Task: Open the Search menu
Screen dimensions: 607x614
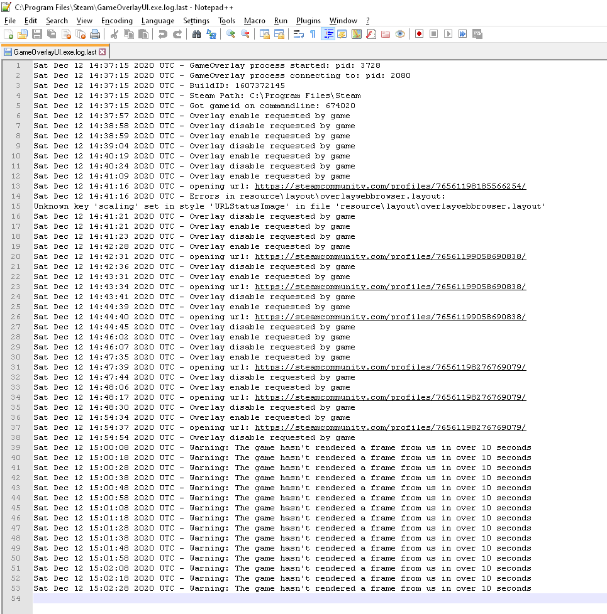Action: pos(57,21)
